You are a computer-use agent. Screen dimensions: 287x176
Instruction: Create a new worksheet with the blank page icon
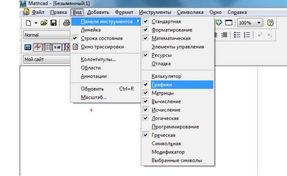click(x=28, y=23)
